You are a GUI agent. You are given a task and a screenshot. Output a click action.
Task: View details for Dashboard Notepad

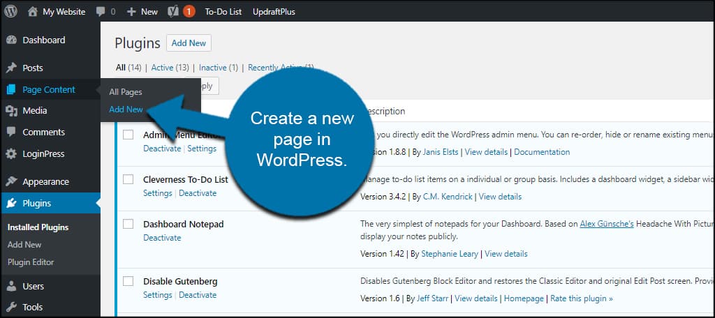[x=506, y=254]
